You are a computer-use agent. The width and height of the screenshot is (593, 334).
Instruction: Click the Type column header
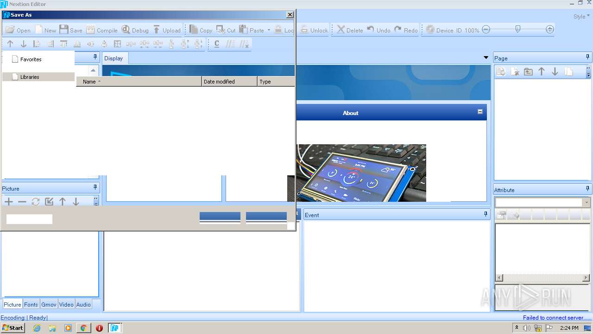pos(276,82)
